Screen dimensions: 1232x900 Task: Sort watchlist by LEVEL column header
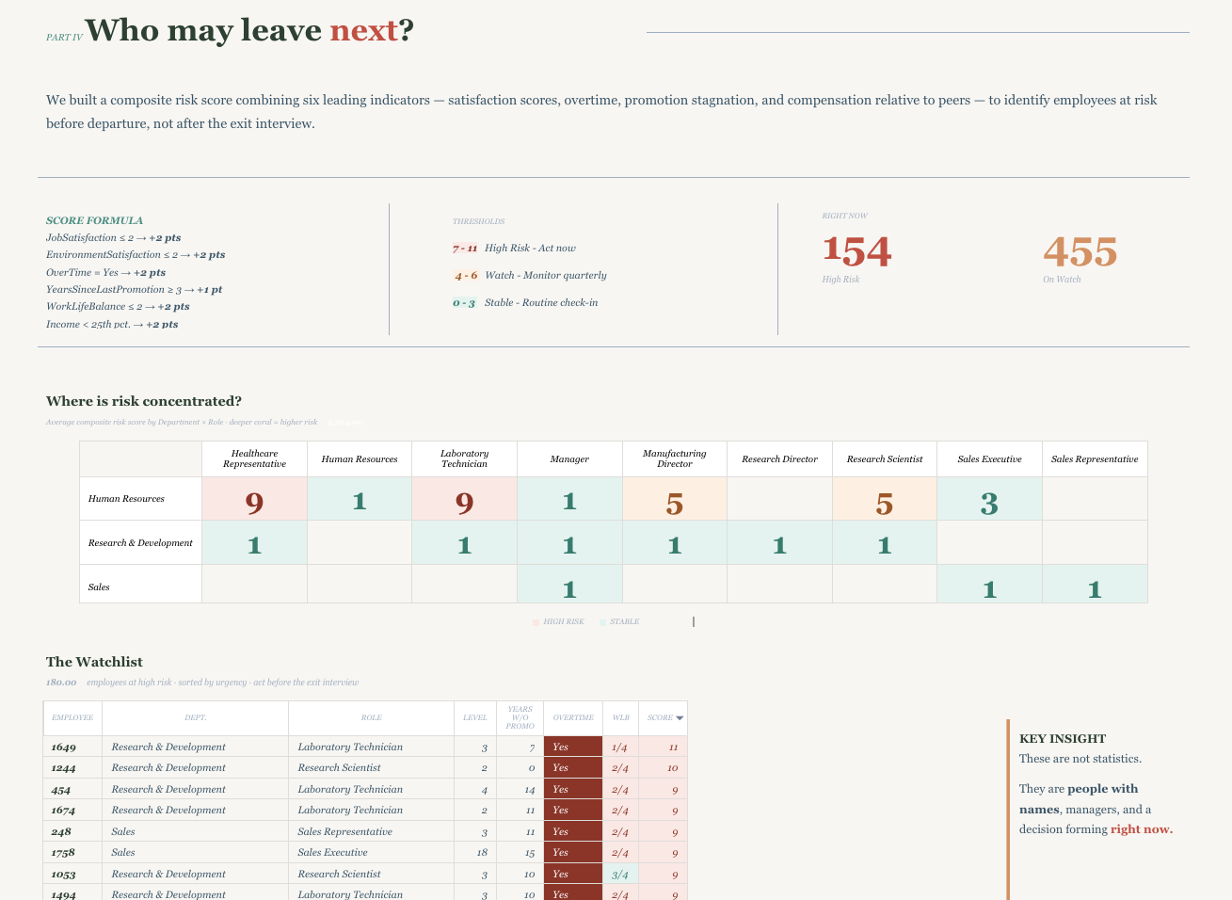click(x=475, y=718)
